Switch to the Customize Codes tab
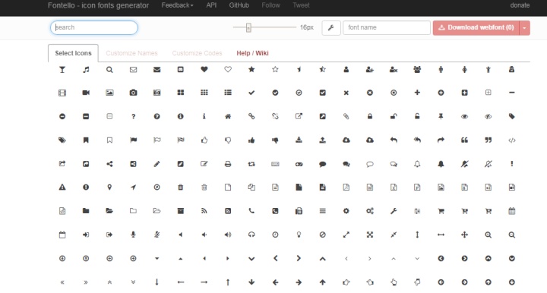The image size is (547, 293). click(x=197, y=53)
